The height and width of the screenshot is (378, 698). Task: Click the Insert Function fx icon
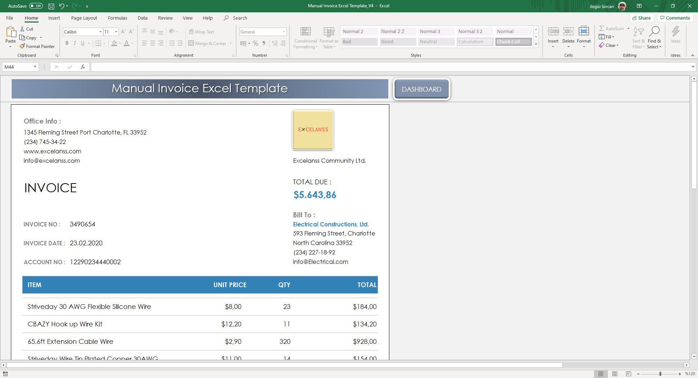point(83,67)
